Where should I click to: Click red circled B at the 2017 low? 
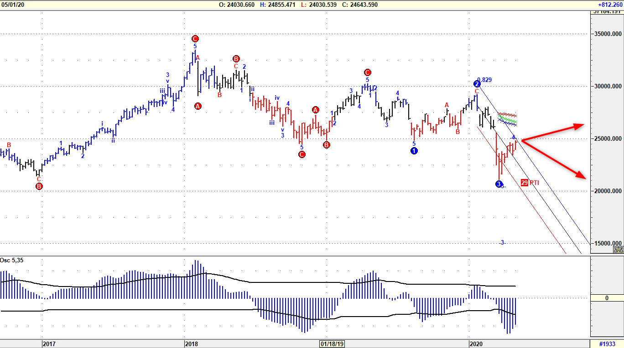click(x=39, y=186)
